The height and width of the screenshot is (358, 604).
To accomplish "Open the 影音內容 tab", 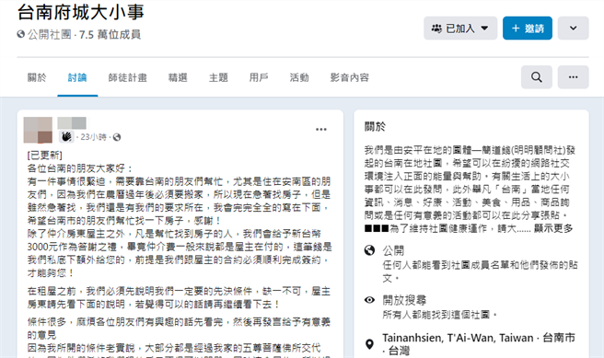I will tap(349, 77).
